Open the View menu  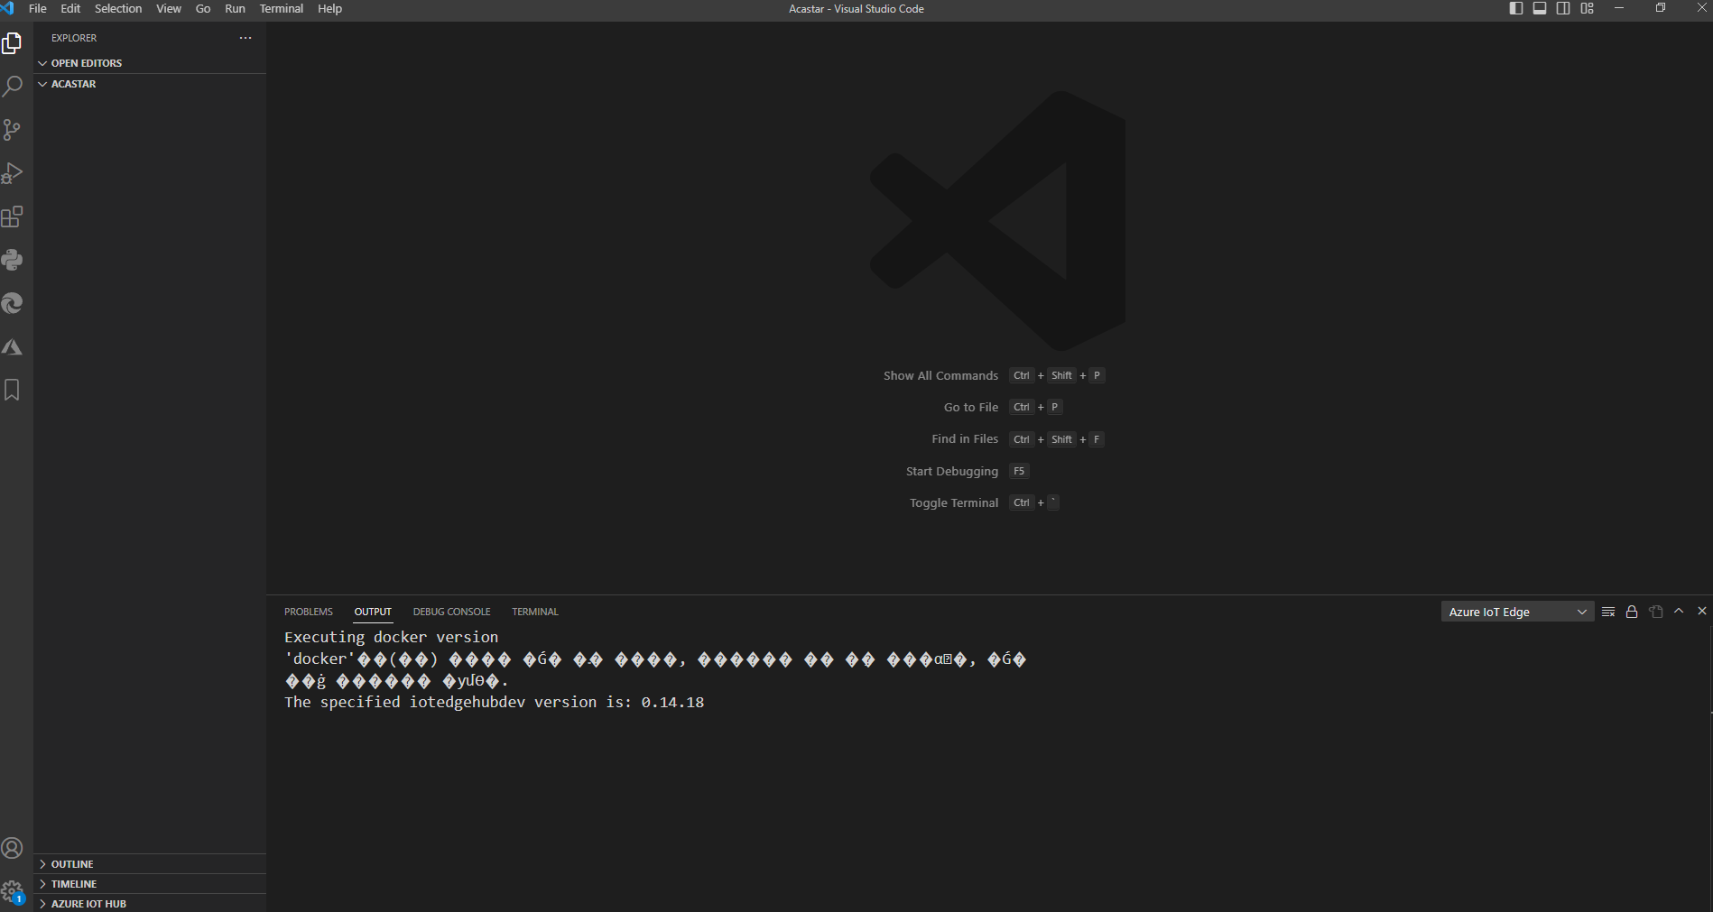click(169, 8)
